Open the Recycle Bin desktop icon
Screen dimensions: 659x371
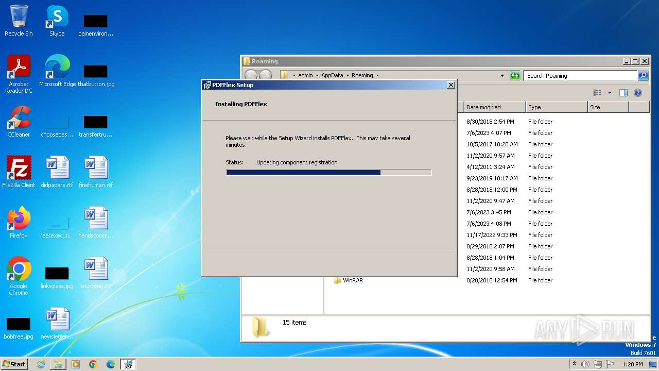[x=19, y=21]
